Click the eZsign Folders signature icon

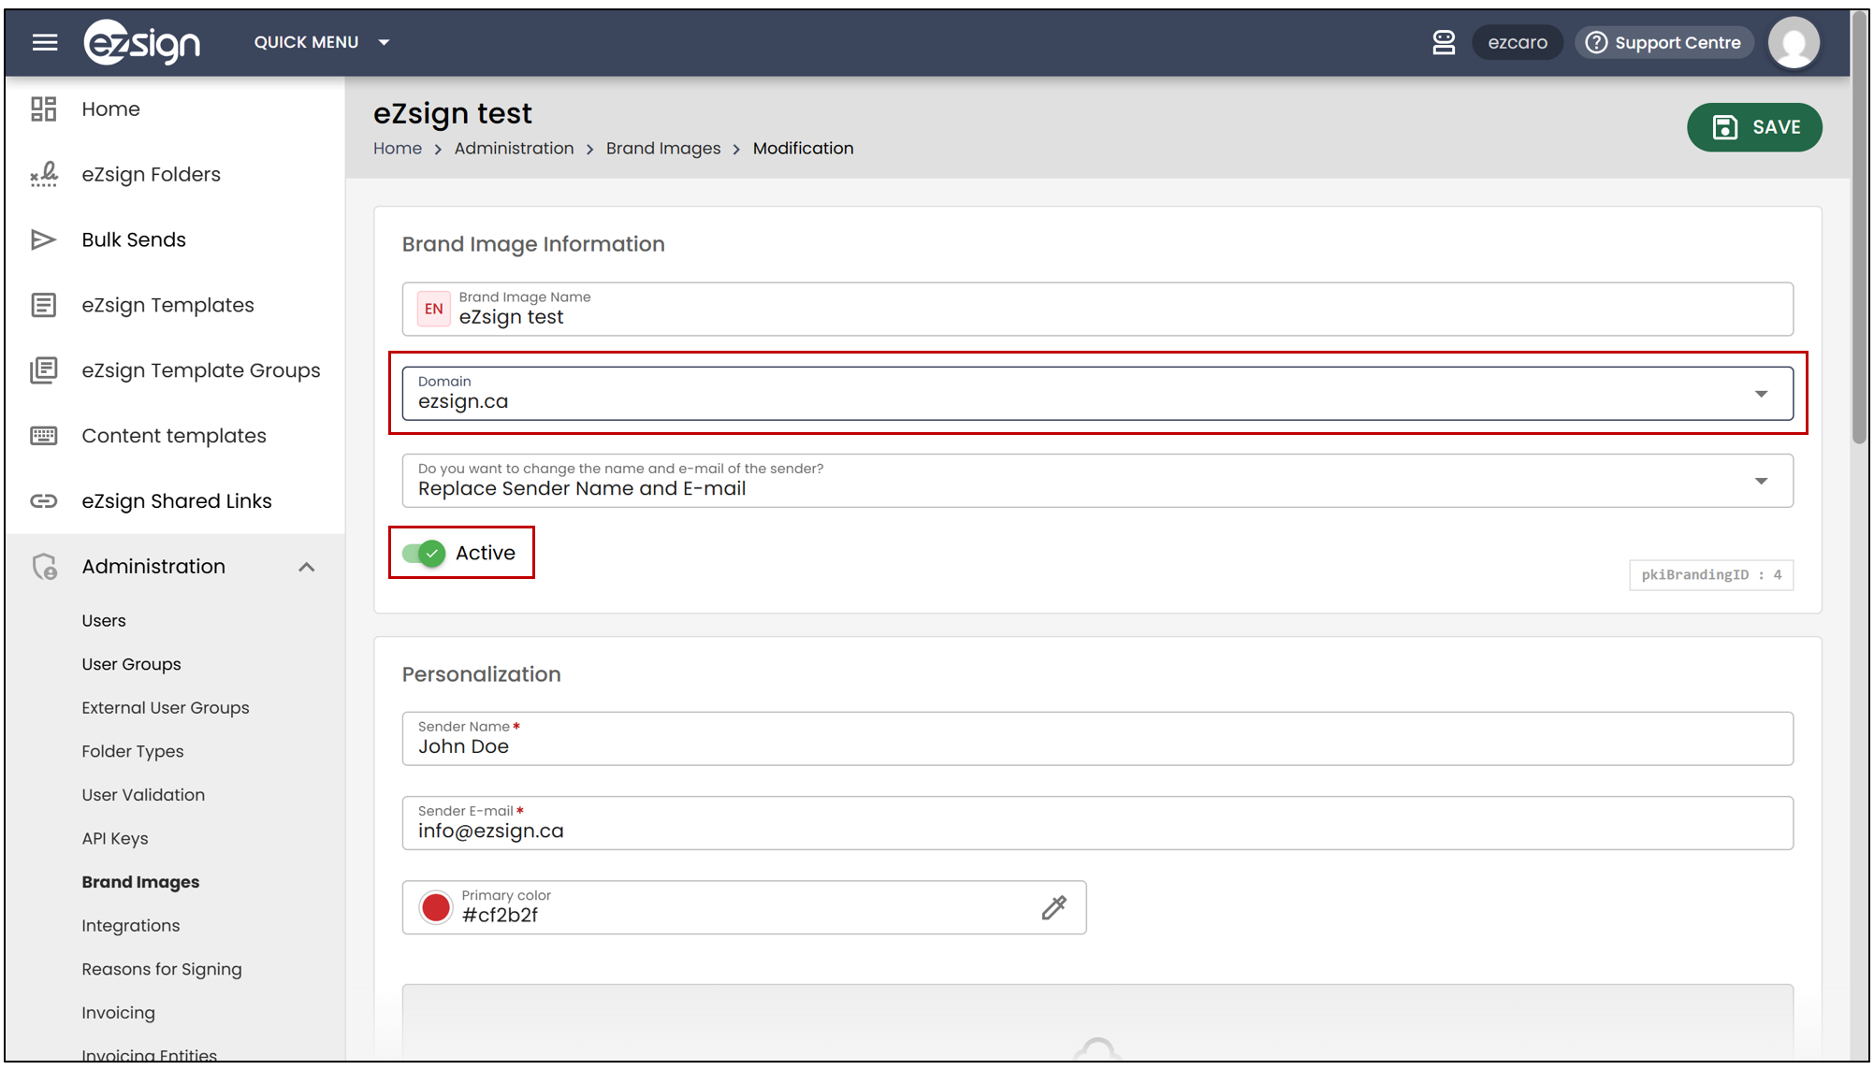point(44,174)
